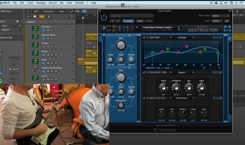Click the Duplicate Track icon

pyautogui.click(x=35, y=17)
